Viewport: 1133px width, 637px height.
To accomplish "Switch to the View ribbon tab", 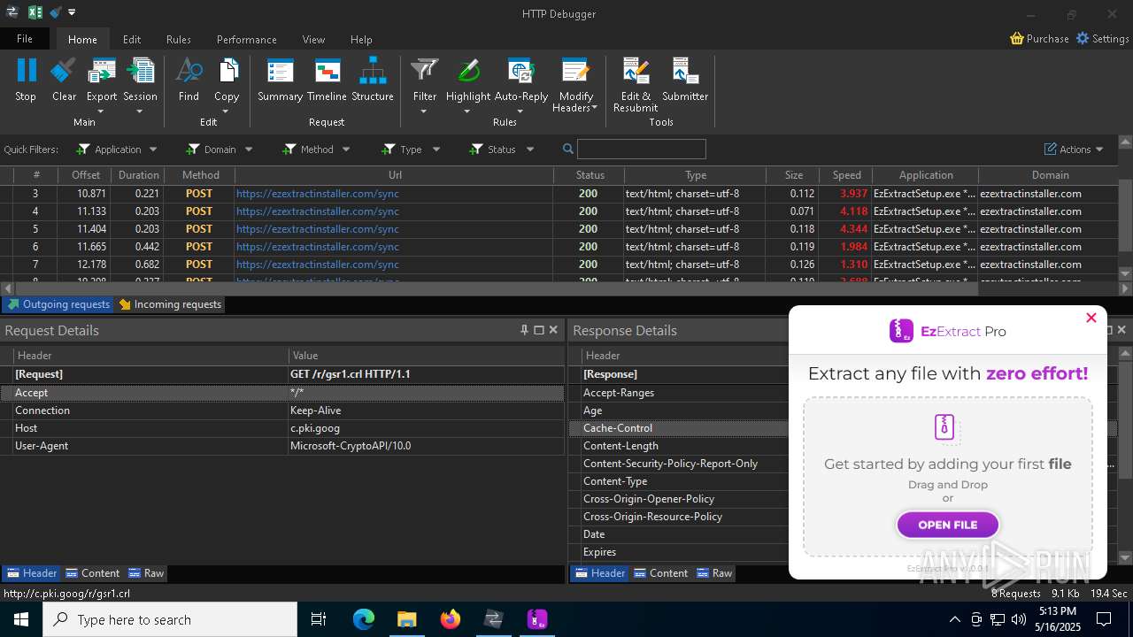I will [x=313, y=39].
